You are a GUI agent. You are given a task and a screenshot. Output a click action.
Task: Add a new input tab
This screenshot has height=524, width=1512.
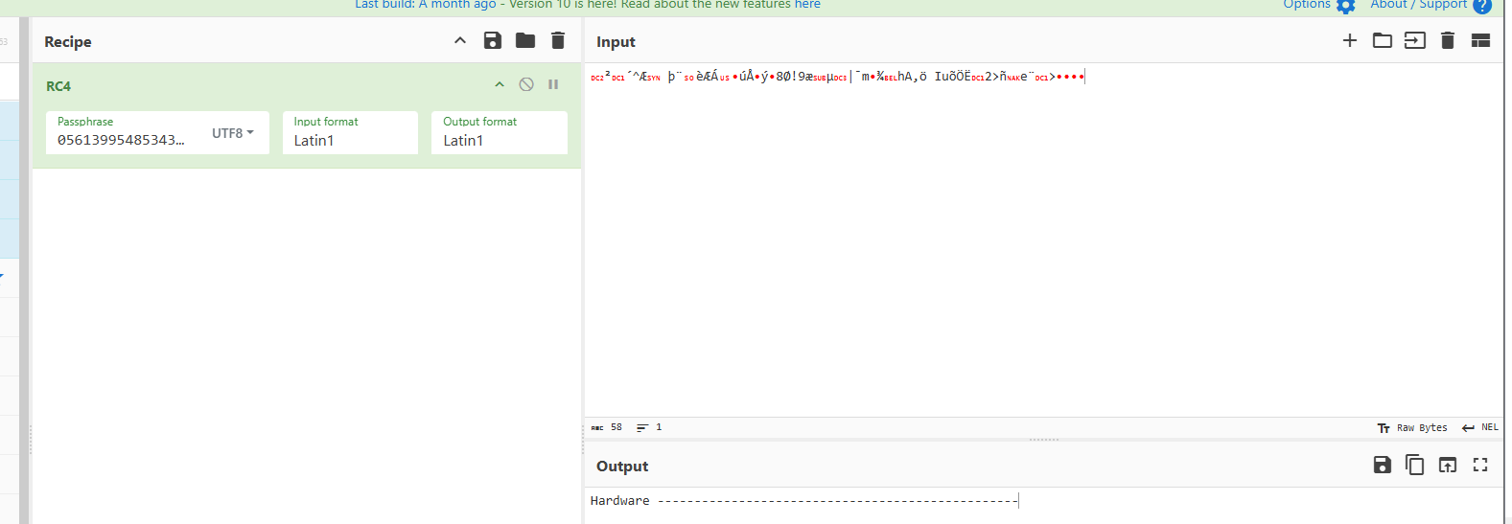click(1349, 40)
